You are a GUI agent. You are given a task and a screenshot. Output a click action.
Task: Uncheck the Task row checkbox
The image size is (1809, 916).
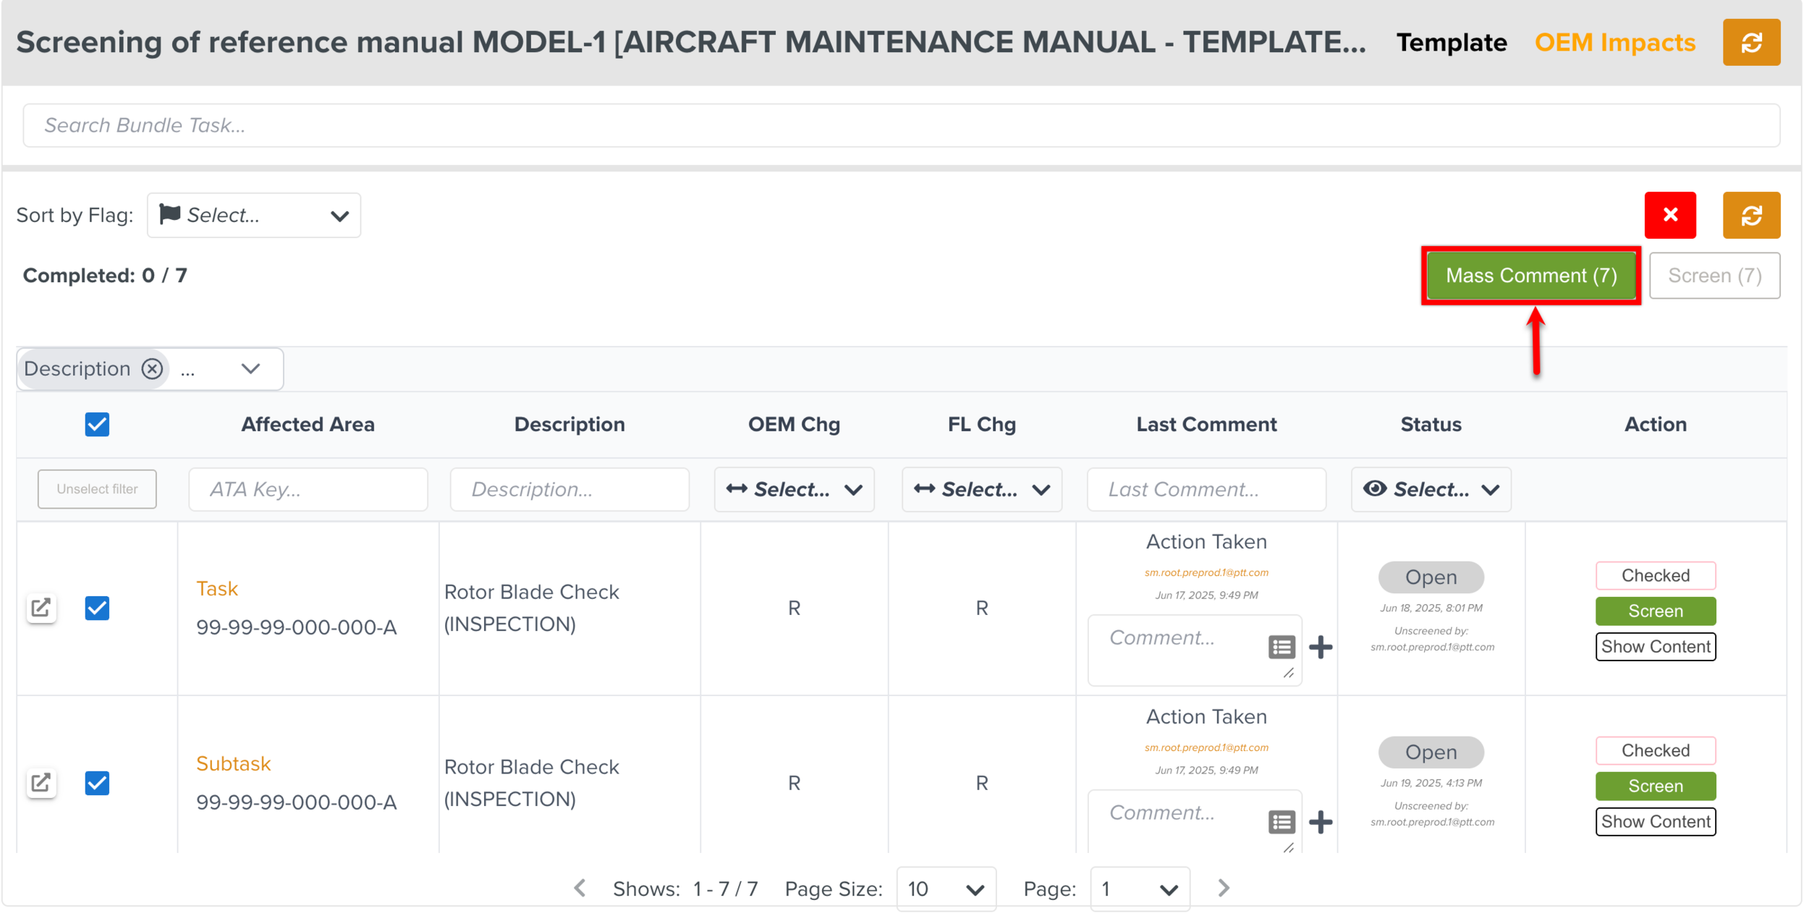97,608
